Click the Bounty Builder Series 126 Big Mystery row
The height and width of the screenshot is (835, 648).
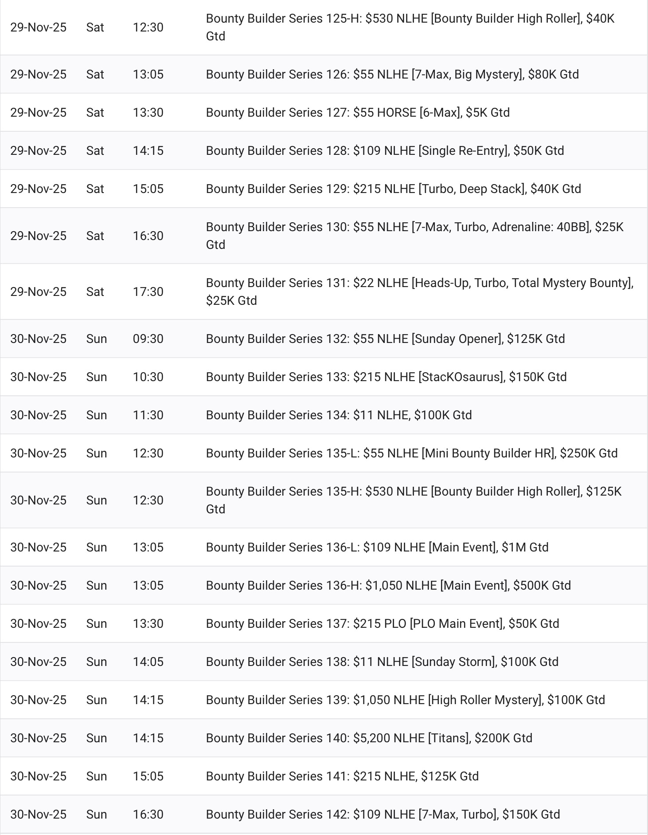click(392, 74)
